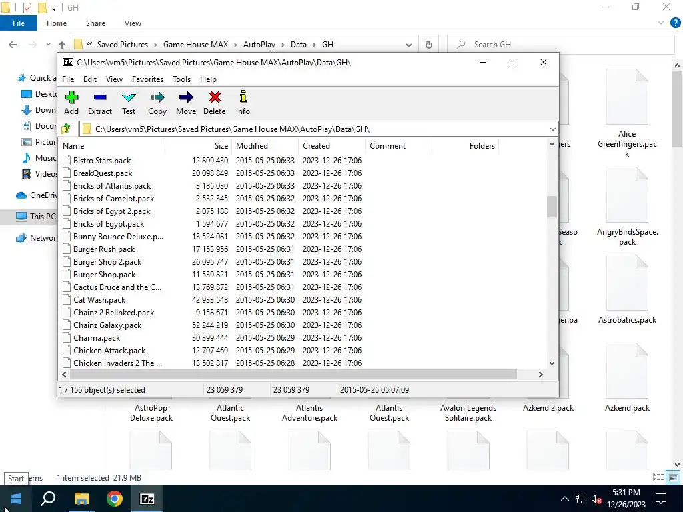683x512 pixels.
Task: Switch Explorer to large icons view
Action: (x=674, y=477)
